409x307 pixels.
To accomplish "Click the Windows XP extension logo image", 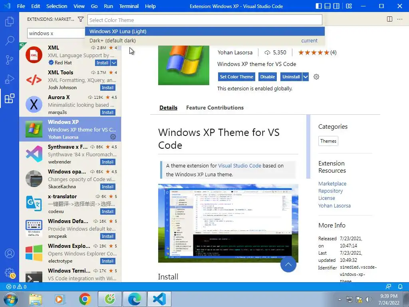I will click(x=184, y=65).
